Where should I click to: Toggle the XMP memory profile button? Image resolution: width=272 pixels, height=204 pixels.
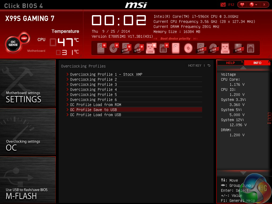(24, 38)
